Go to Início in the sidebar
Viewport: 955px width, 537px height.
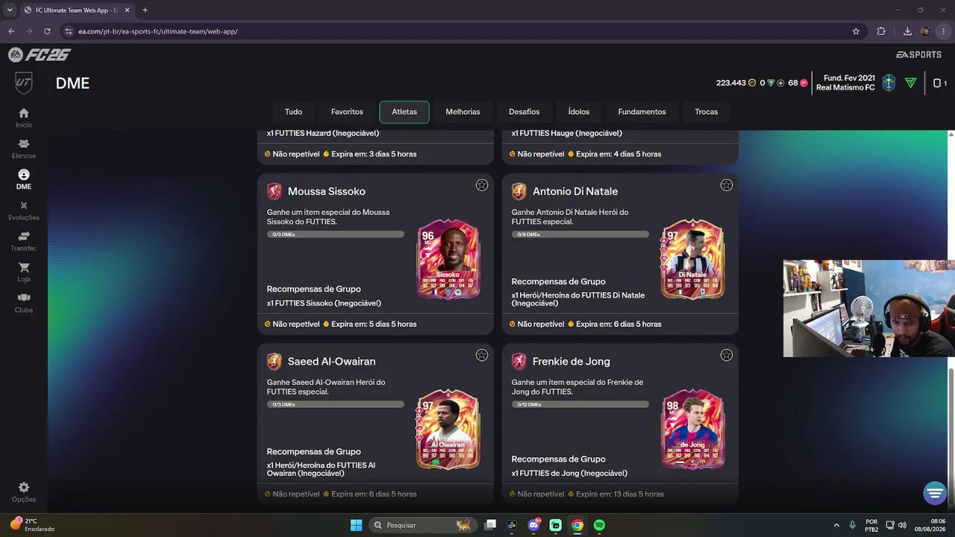pos(24,117)
